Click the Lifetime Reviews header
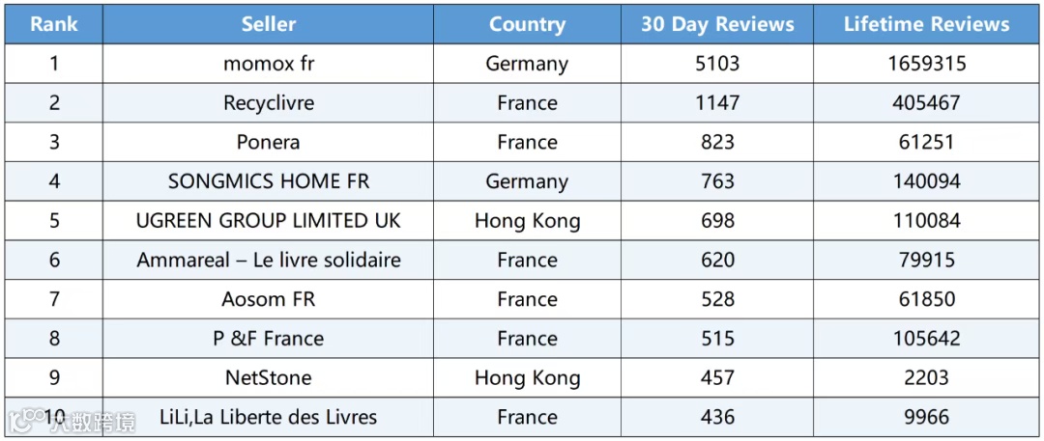This screenshot has width=1044, height=441. [x=926, y=25]
